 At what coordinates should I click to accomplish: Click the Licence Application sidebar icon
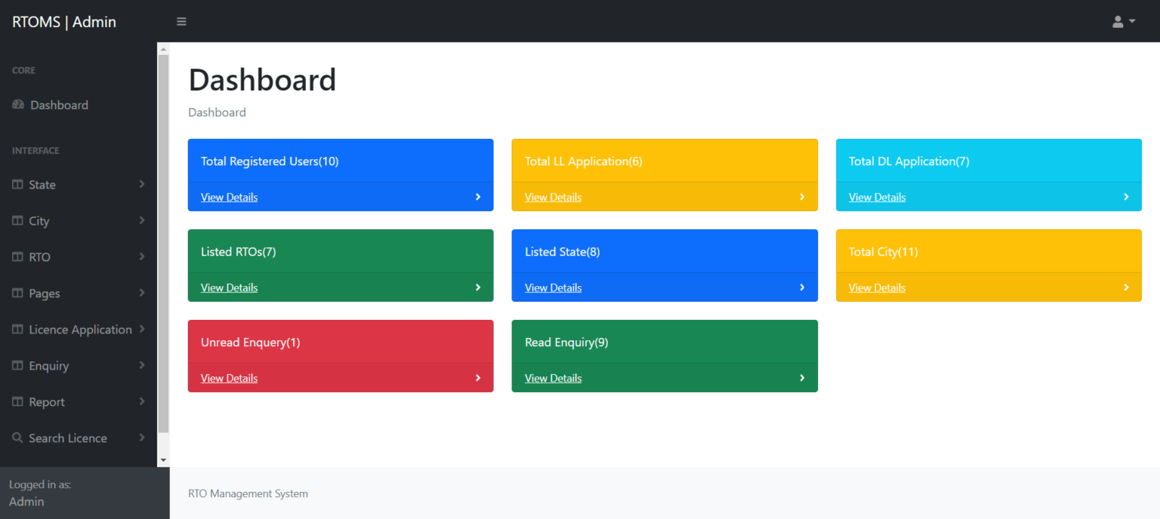[x=17, y=329]
